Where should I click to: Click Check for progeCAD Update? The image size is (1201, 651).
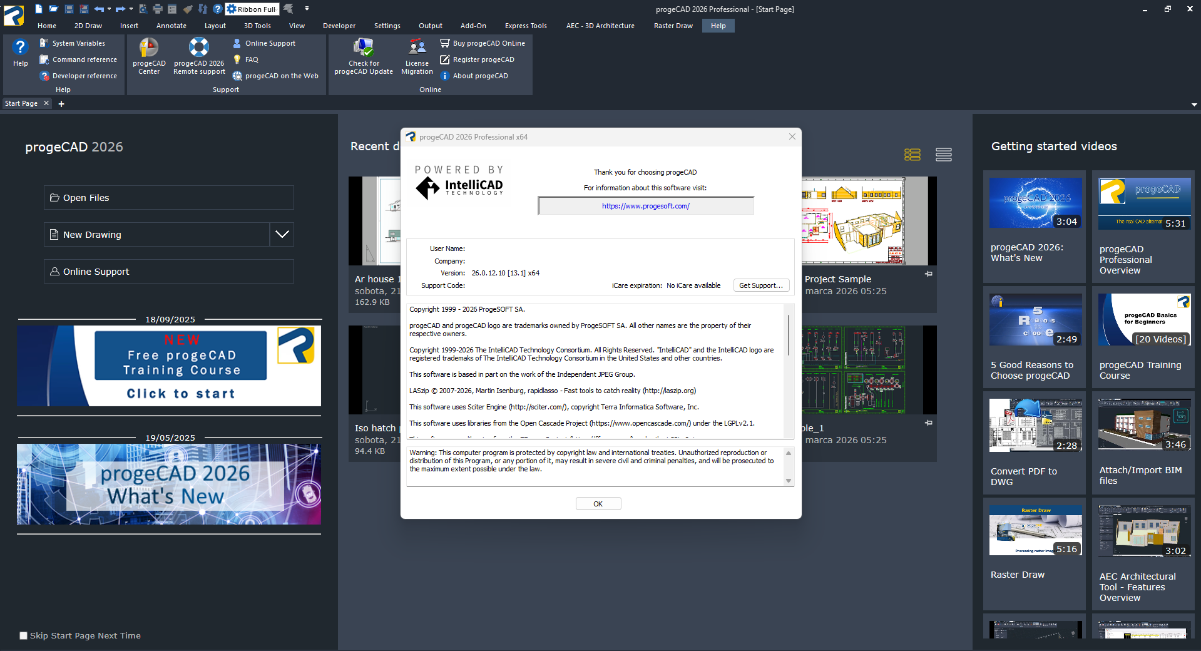(x=364, y=56)
